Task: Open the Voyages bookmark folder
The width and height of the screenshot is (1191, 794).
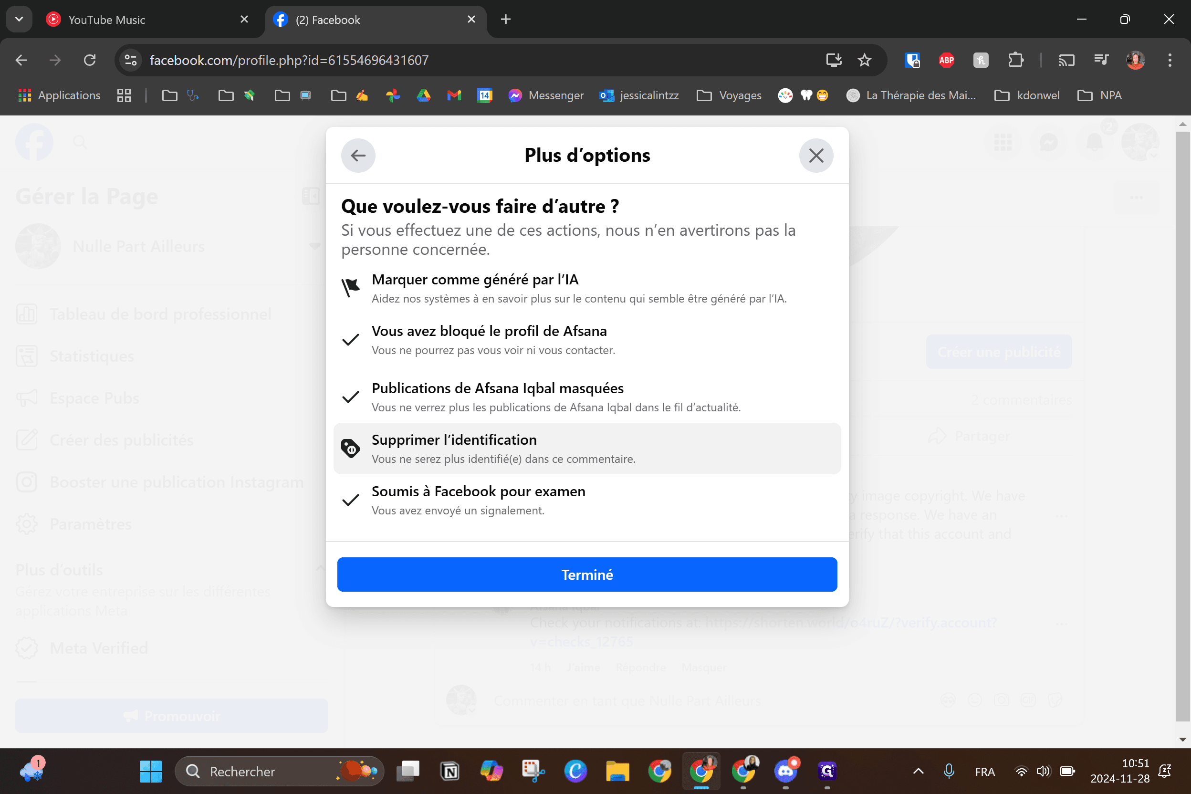Action: 729,95
